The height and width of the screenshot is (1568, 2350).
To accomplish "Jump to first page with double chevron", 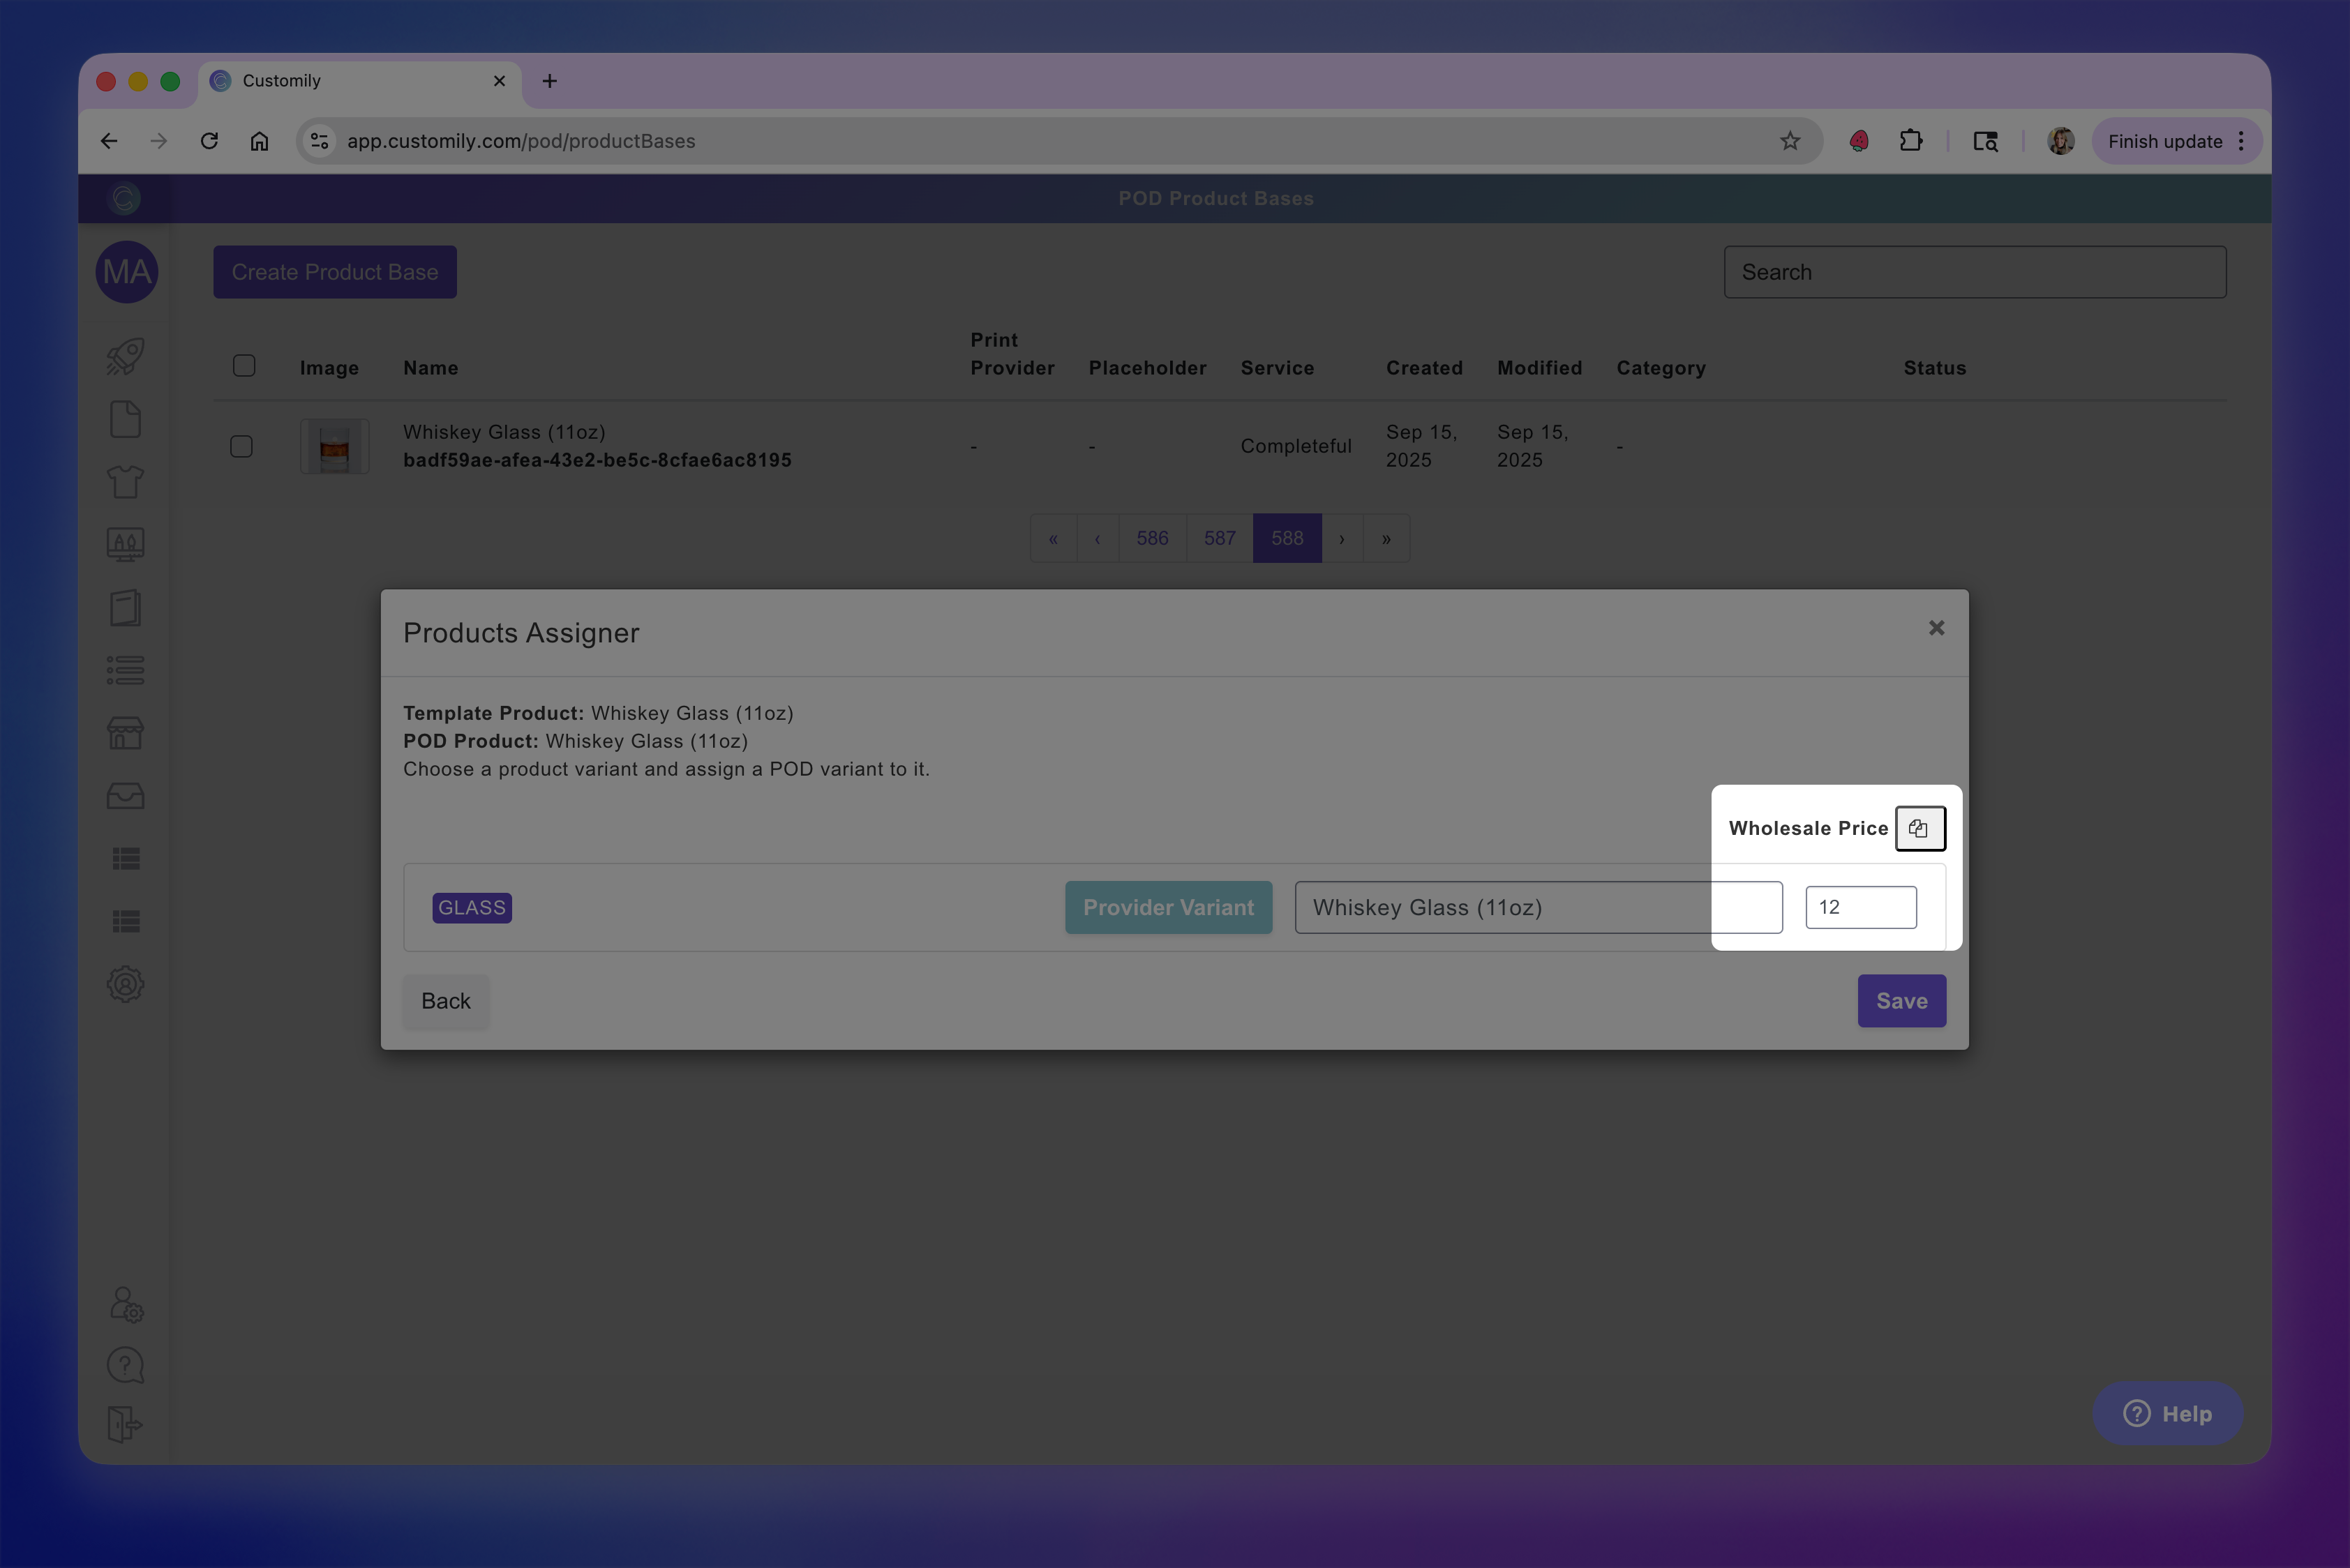I will coord(1052,538).
